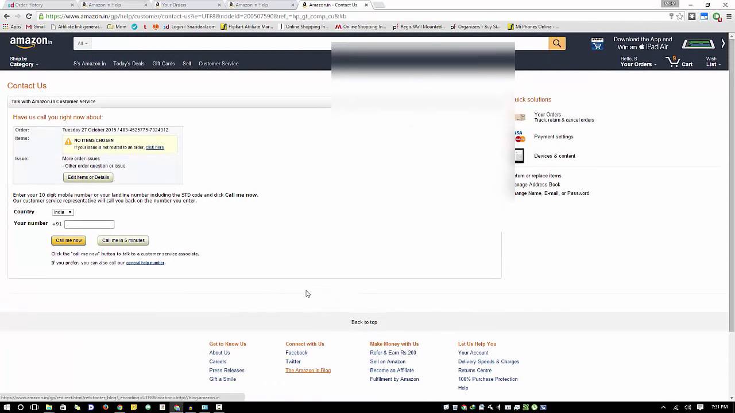Viewport: 735px width, 413px height.
Task: Go back using the browser back arrow
Action: tap(6, 16)
